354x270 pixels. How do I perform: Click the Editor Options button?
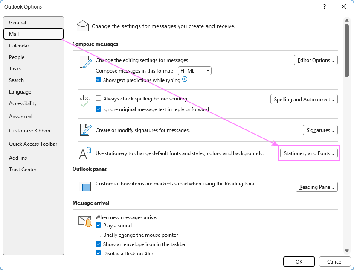(316, 60)
